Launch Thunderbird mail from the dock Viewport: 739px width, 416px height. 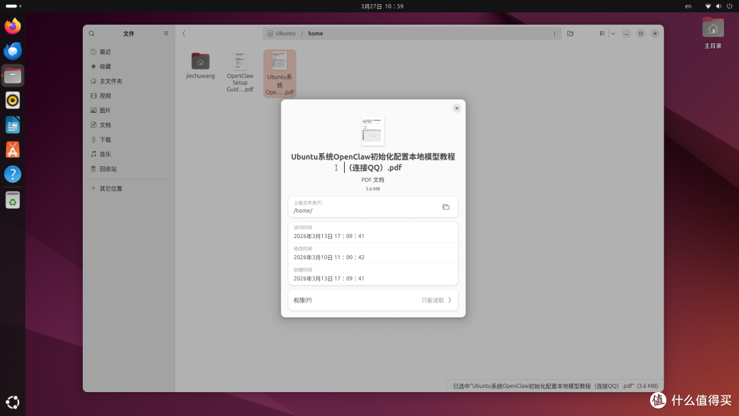pos(13,51)
